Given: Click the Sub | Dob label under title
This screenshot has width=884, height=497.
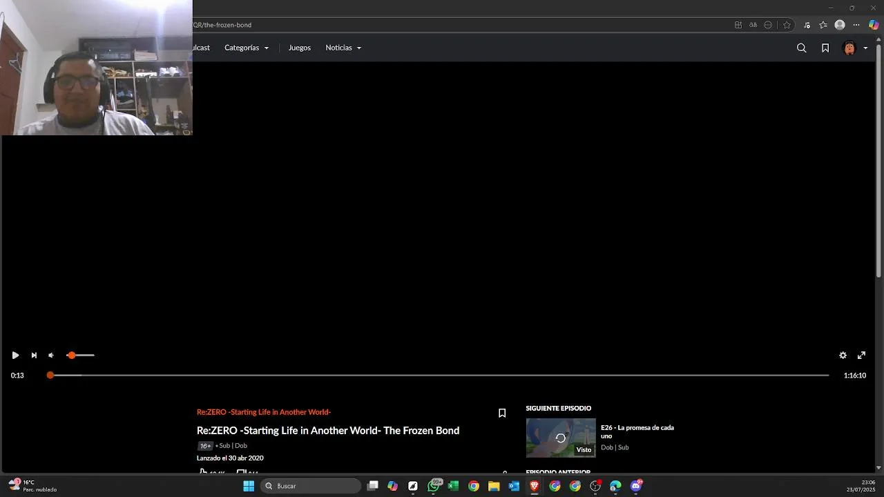Looking at the screenshot, I should click(233, 446).
